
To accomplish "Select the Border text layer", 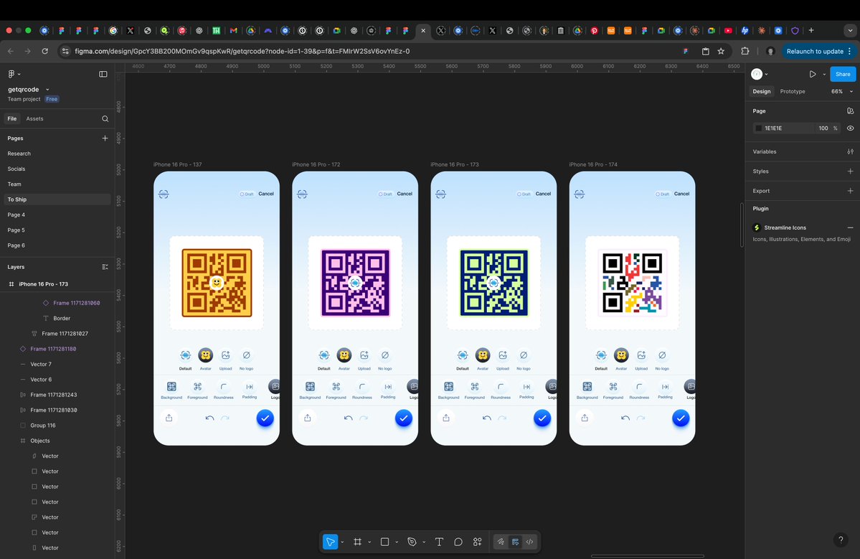I will pyautogui.click(x=62, y=318).
